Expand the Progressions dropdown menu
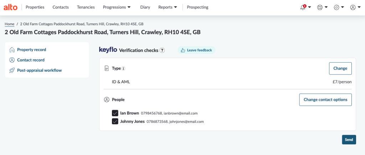This screenshot has height=155, width=365. pos(117,7)
